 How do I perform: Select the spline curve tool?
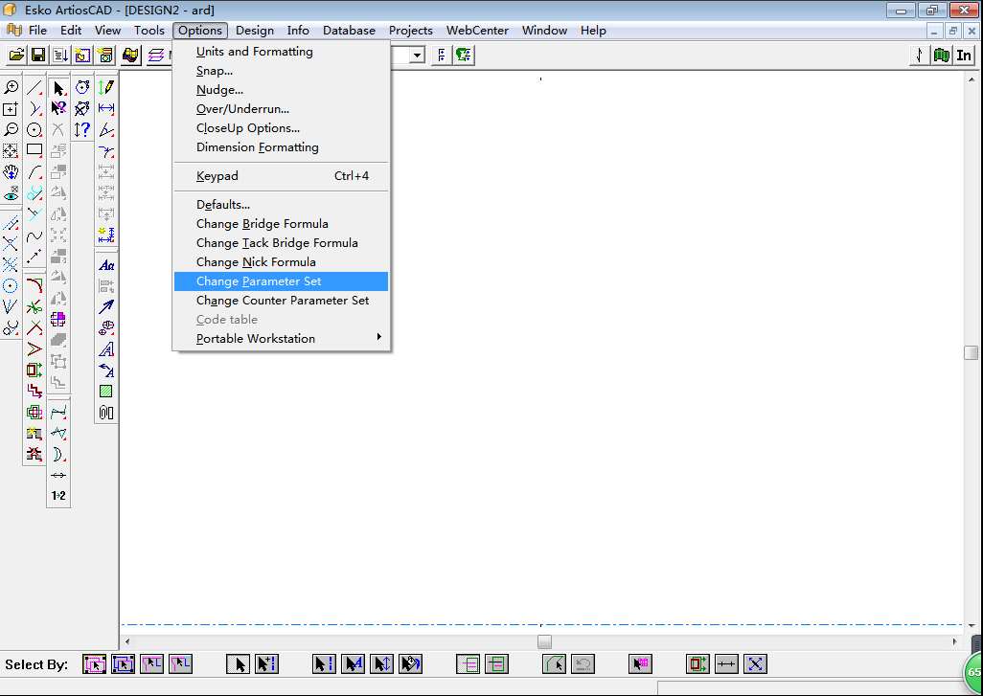34,236
